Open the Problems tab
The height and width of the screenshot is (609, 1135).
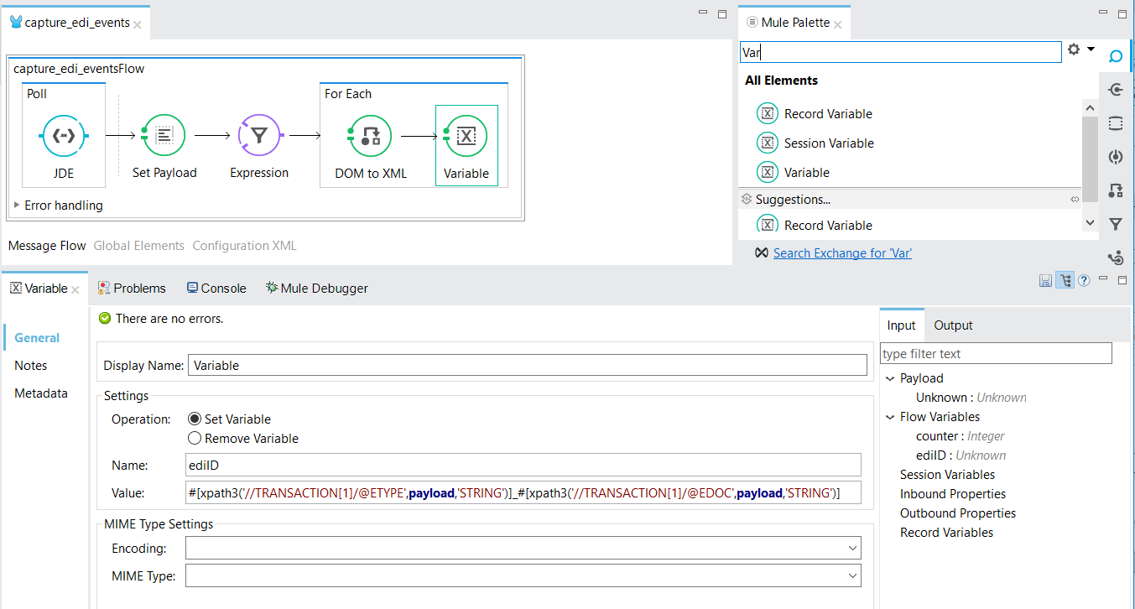(132, 289)
